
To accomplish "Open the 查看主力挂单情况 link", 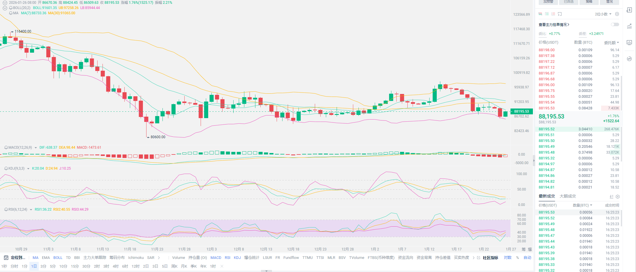I will [x=554, y=25].
